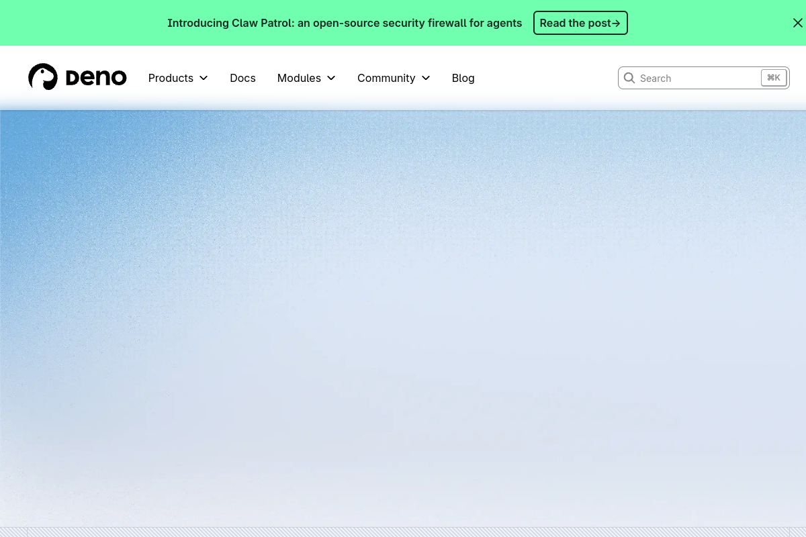Open the Products menu
This screenshot has height=537, width=806.
[178, 78]
